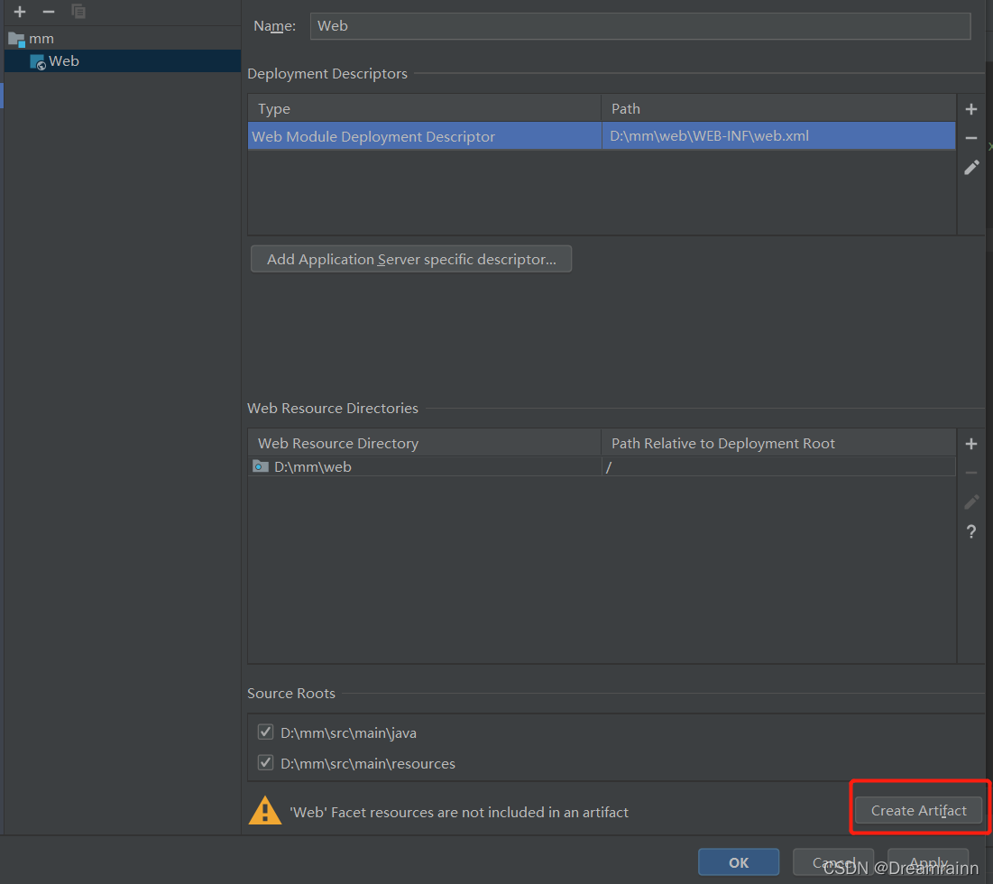Click Add Application Server specific descriptor button
The width and height of the screenshot is (993, 884).
coord(411,259)
